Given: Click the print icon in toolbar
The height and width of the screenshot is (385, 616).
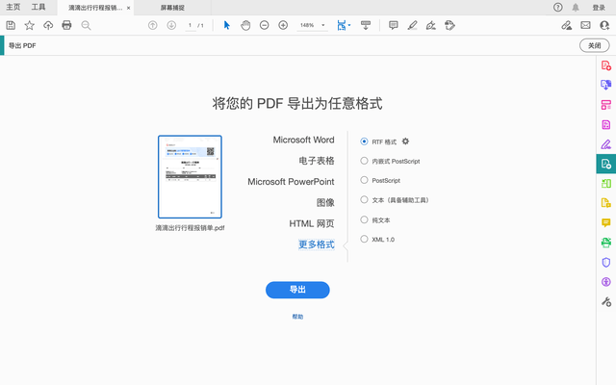Looking at the screenshot, I should tap(66, 26).
